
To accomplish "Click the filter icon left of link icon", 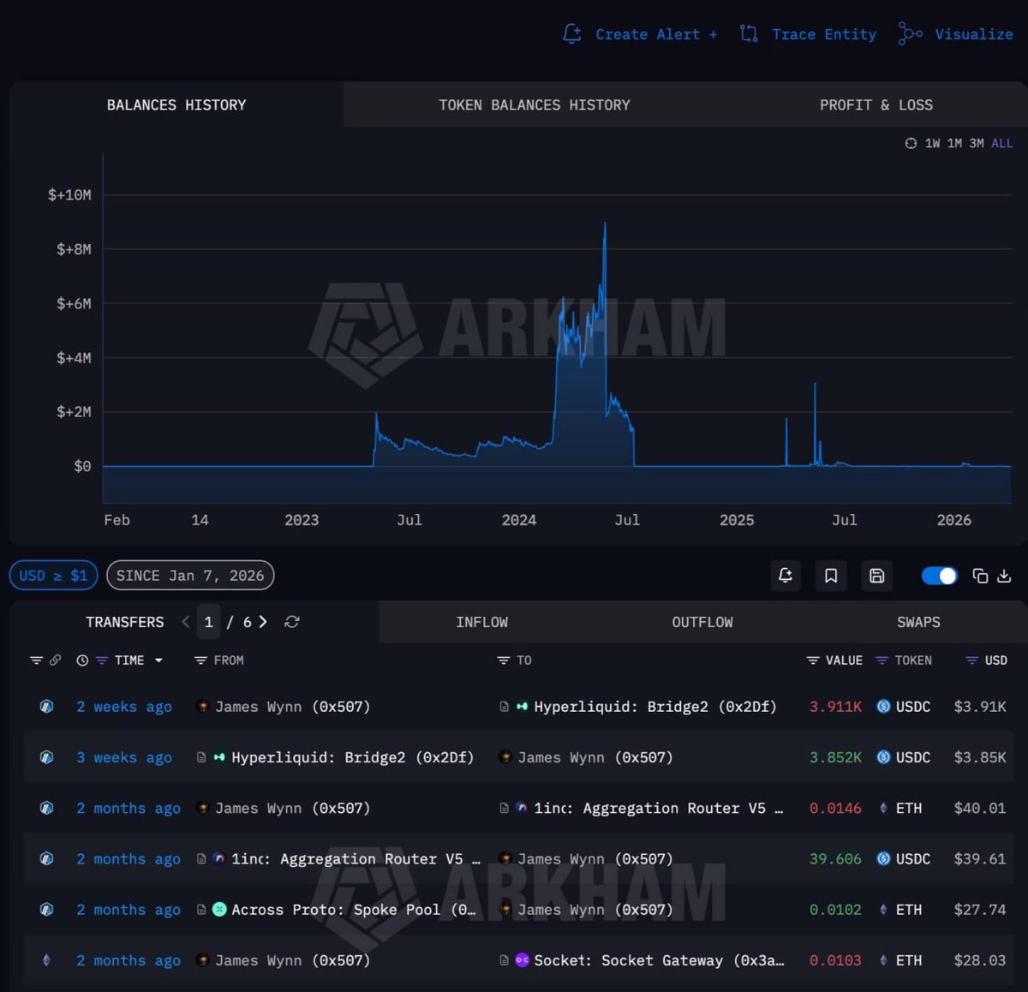I will [36, 660].
